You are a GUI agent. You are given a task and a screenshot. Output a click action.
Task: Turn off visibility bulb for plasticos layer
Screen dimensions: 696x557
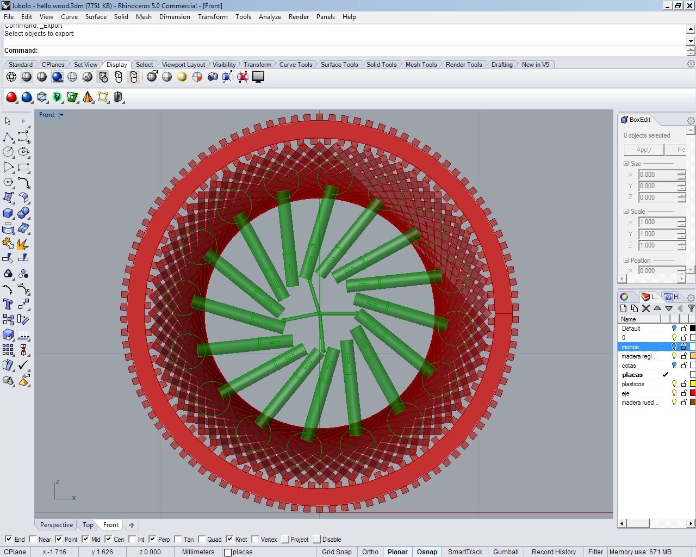tap(674, 384)
